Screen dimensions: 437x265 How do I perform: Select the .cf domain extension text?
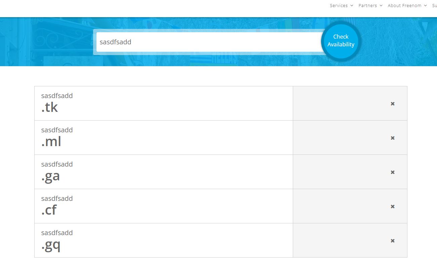[49, 210]
